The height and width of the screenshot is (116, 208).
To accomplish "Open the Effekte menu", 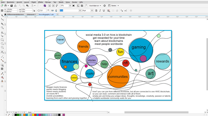I will tap(40, 2).
